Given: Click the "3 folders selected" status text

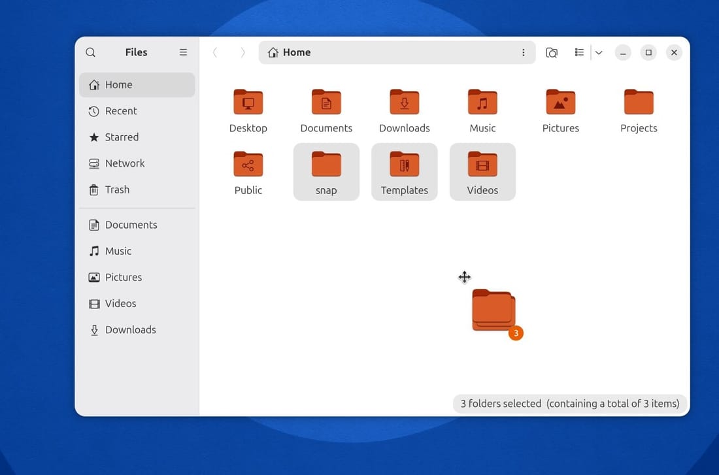Looking at the screenshot, I should coord(501,404).
